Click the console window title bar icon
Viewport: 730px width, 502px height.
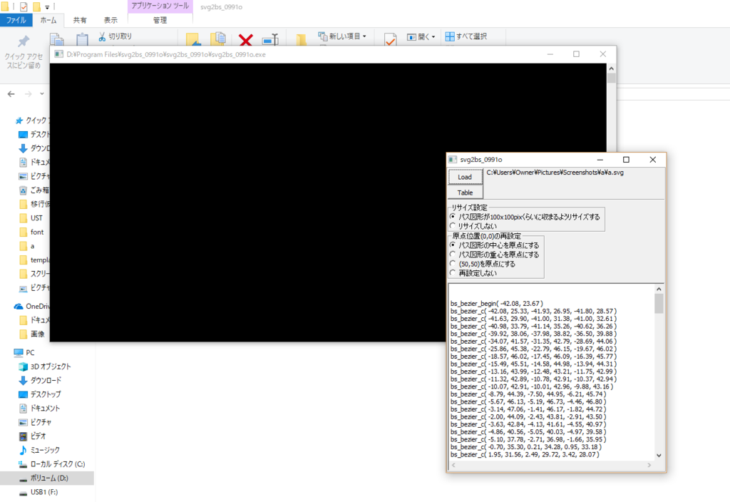click(x=58, y=54)
